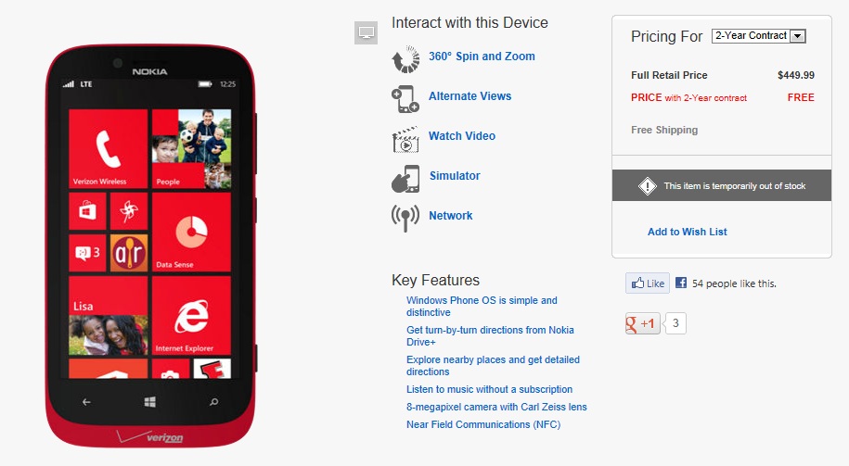Open Windows Phone OS simple and distinctive link
This screenshot has width=849, height=466.
point(482,307)
